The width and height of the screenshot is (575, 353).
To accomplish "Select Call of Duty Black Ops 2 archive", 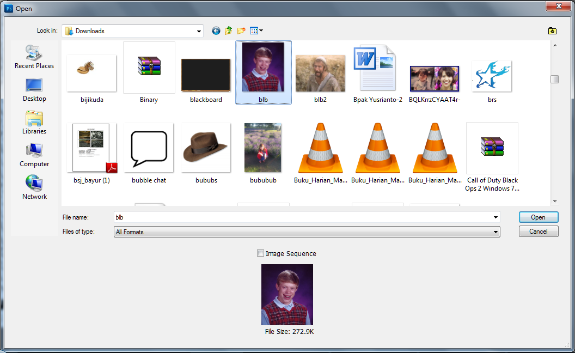I will pyautogui.click(x=492, y=157).
